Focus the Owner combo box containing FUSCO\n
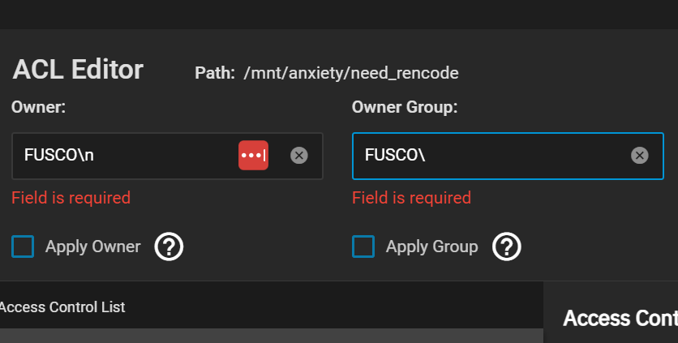The image size is (678, 343). tap(167, 156)
